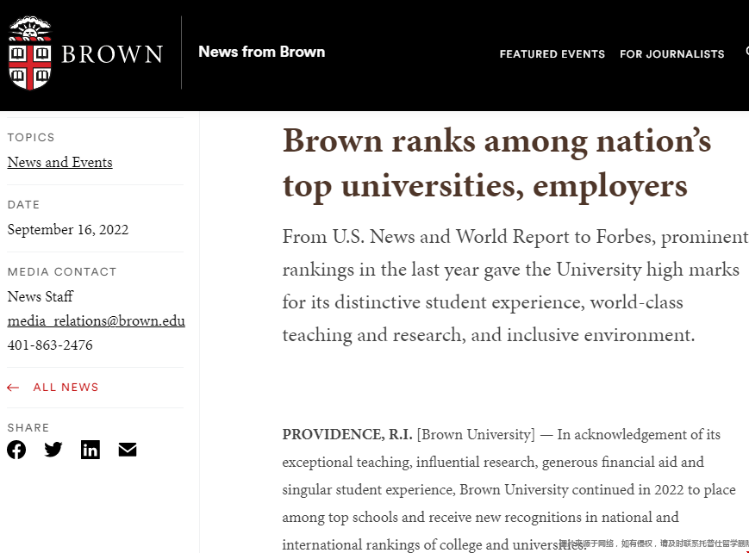Email media_relations@brown.edu
The width and height of the screenshot is (749, 553).
click(96, 321)
